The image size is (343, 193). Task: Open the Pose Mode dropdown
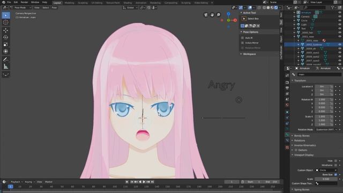(21, 8)
